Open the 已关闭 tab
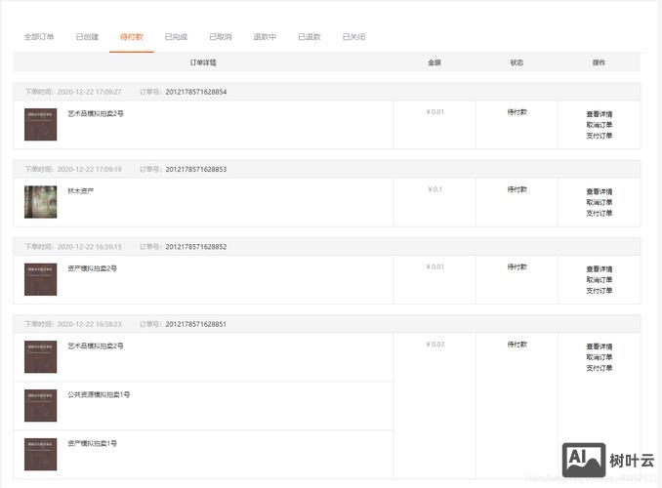This screenshot has width=662, height=488. pos(353,37)
